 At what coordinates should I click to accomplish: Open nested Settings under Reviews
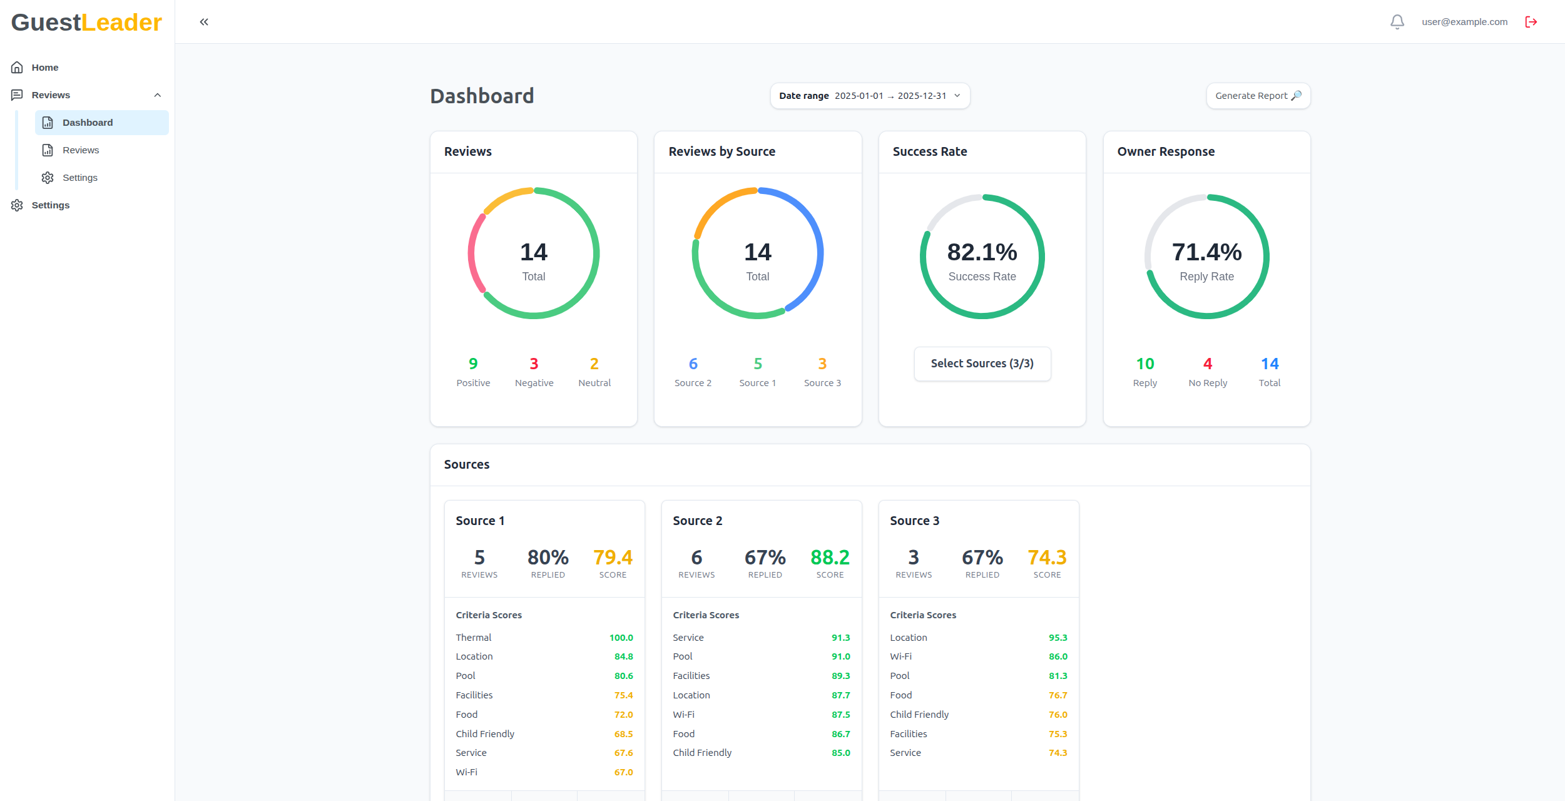[102, 178]
